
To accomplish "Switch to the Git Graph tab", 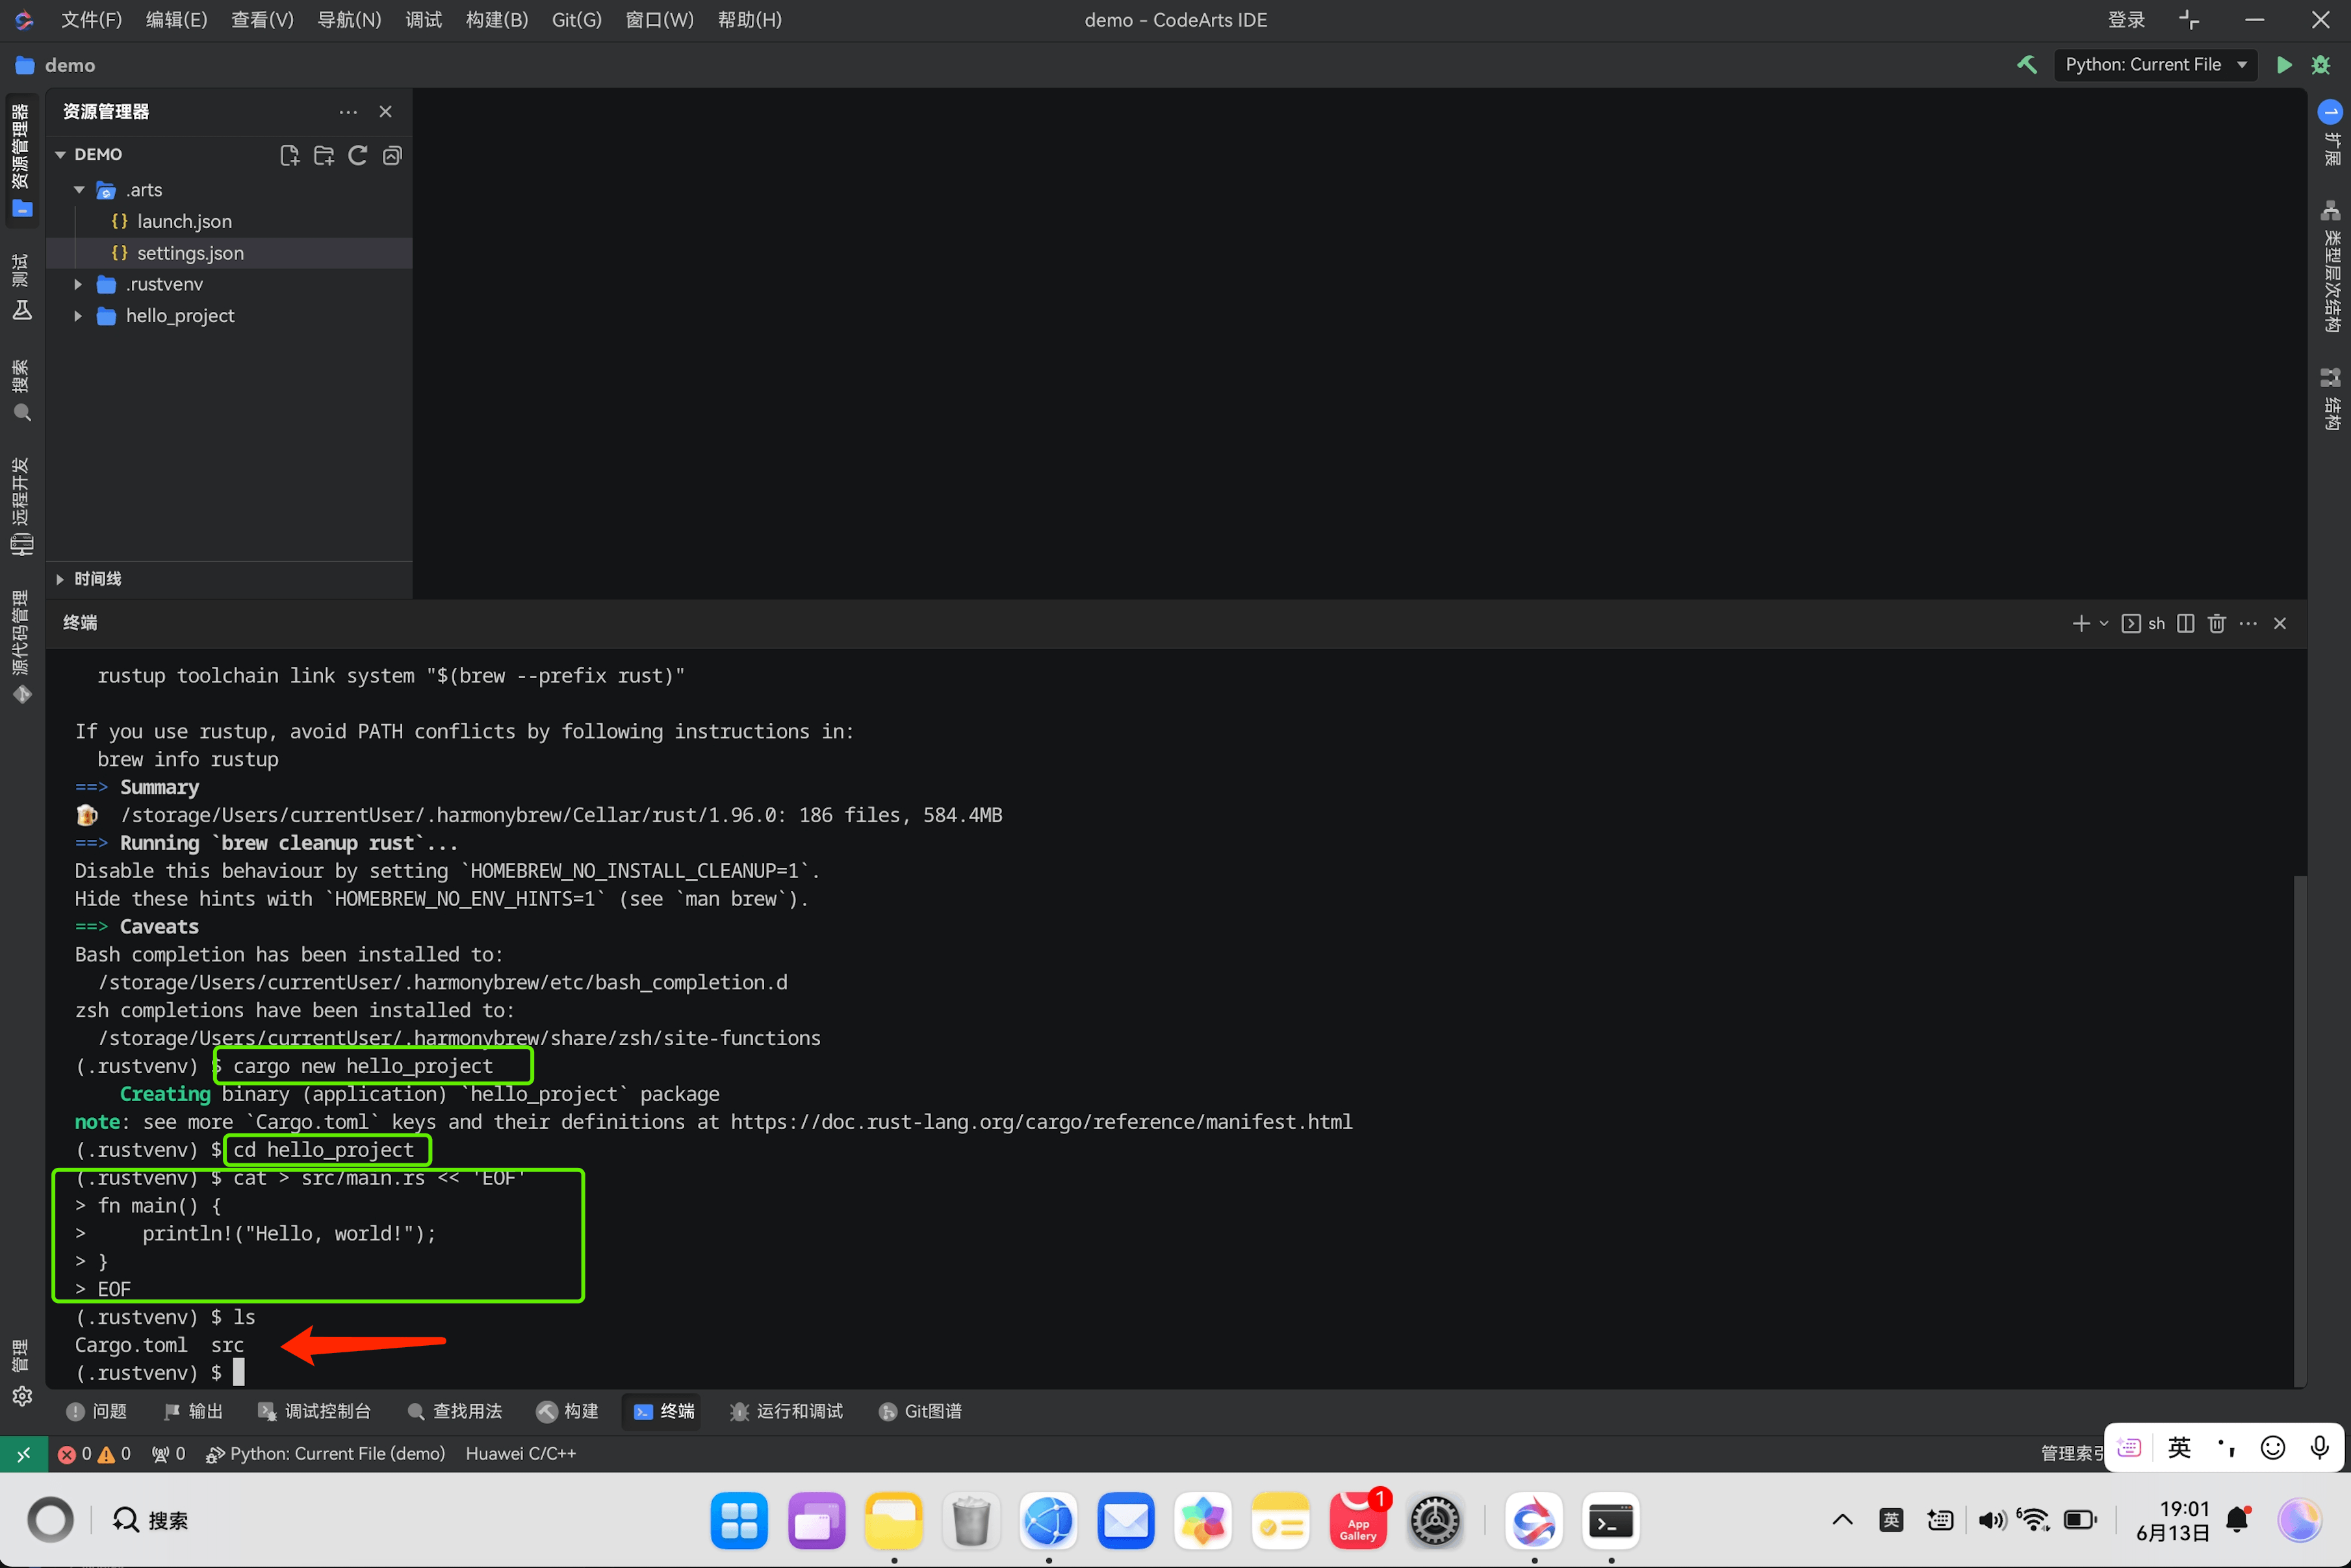I will (920, 1411).
